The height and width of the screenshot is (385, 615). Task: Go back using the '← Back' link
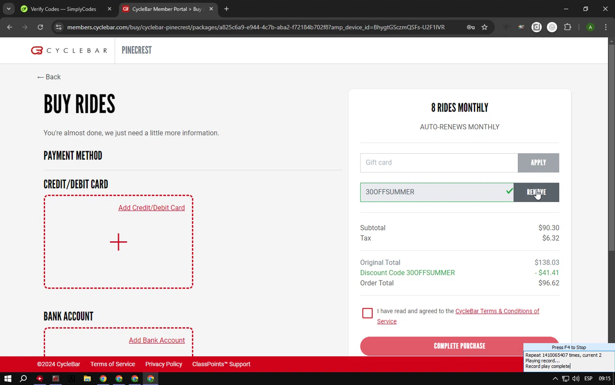49,77
